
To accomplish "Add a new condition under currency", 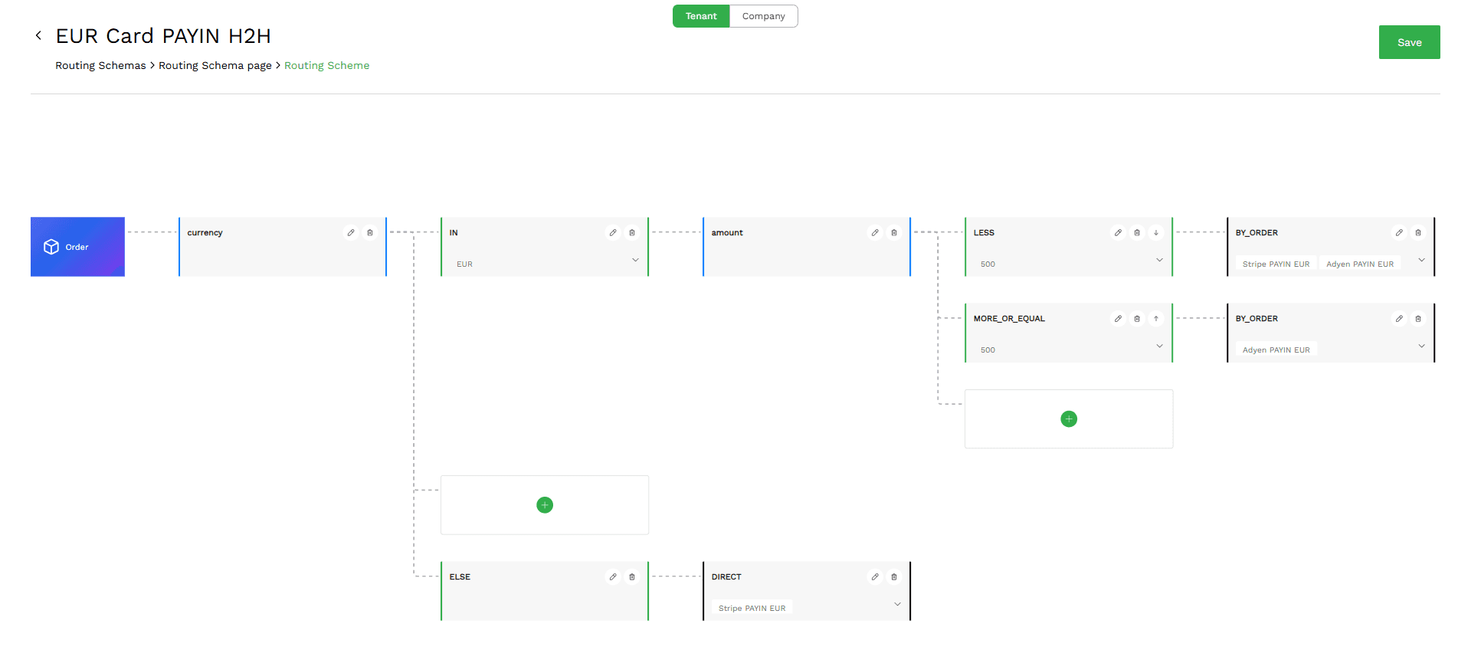I will (x=545, y=504).
